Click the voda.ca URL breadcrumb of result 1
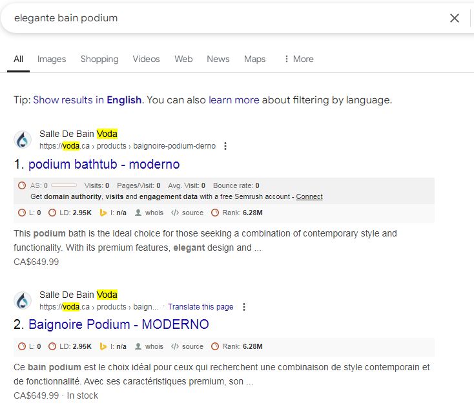Viewport: 474px width, 409px height. [x=128, y=146]
